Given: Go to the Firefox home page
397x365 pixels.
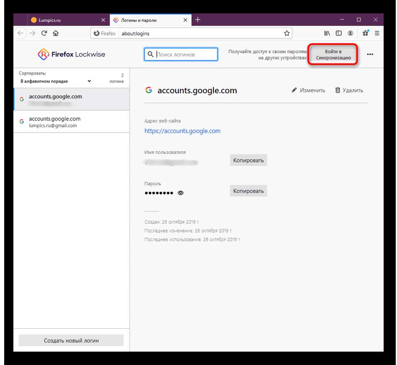Looking at the screenshot, I should click(56, 33).
